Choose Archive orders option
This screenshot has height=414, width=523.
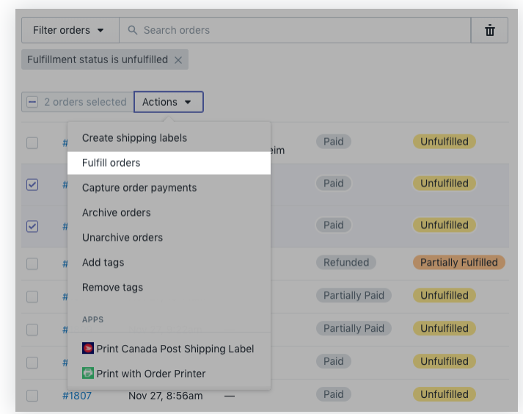click(x=116, y=213)
